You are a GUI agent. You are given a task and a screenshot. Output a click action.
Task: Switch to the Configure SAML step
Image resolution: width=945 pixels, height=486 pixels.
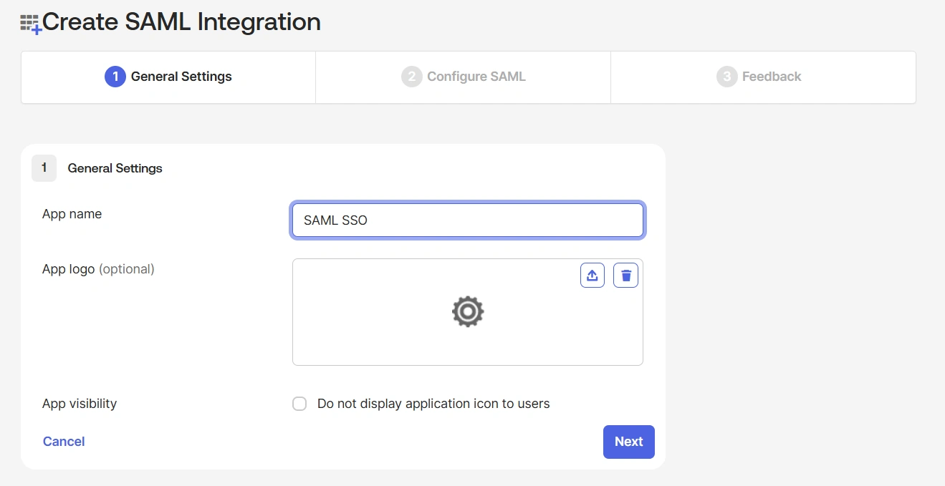463,77
